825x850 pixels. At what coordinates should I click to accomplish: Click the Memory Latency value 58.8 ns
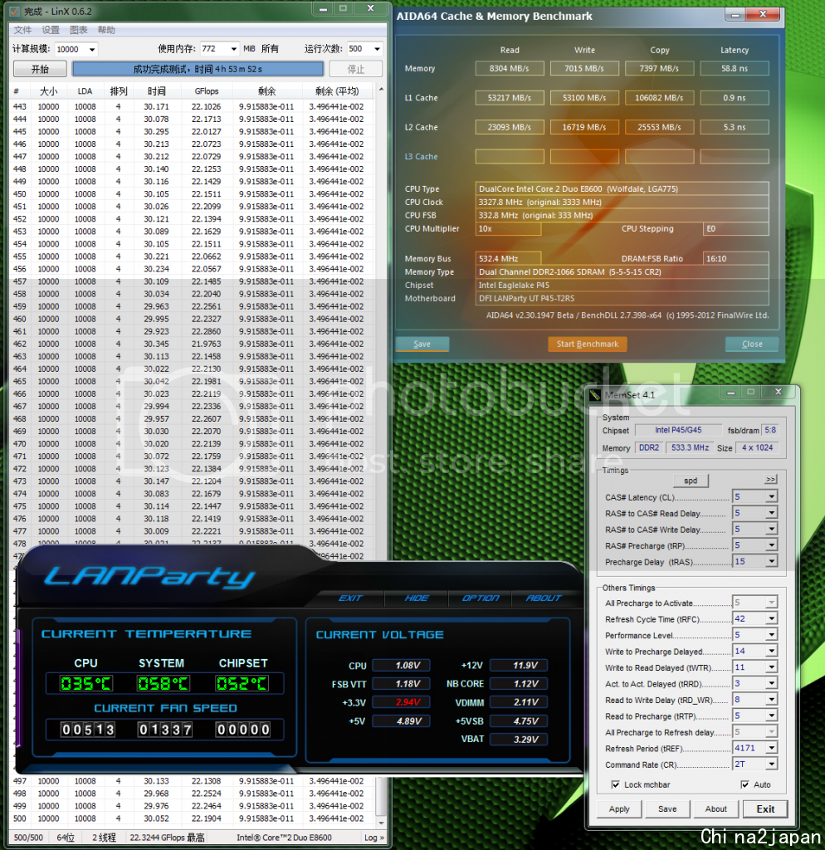coord(735,68)
